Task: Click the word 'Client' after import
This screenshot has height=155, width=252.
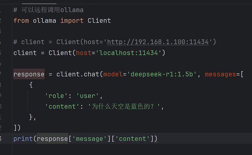Action: coord(99,21)
